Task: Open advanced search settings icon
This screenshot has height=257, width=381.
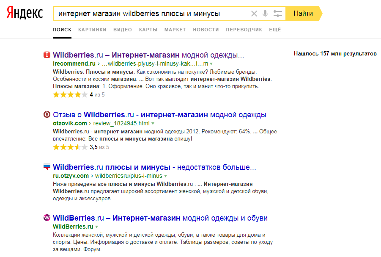Action: (277, 14)
